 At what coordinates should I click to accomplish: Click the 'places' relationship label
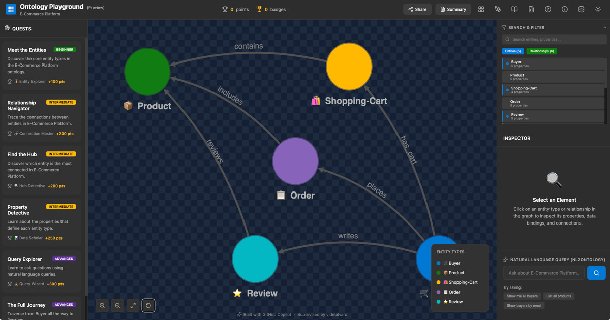pyautogui.click(x=377, y=189)
